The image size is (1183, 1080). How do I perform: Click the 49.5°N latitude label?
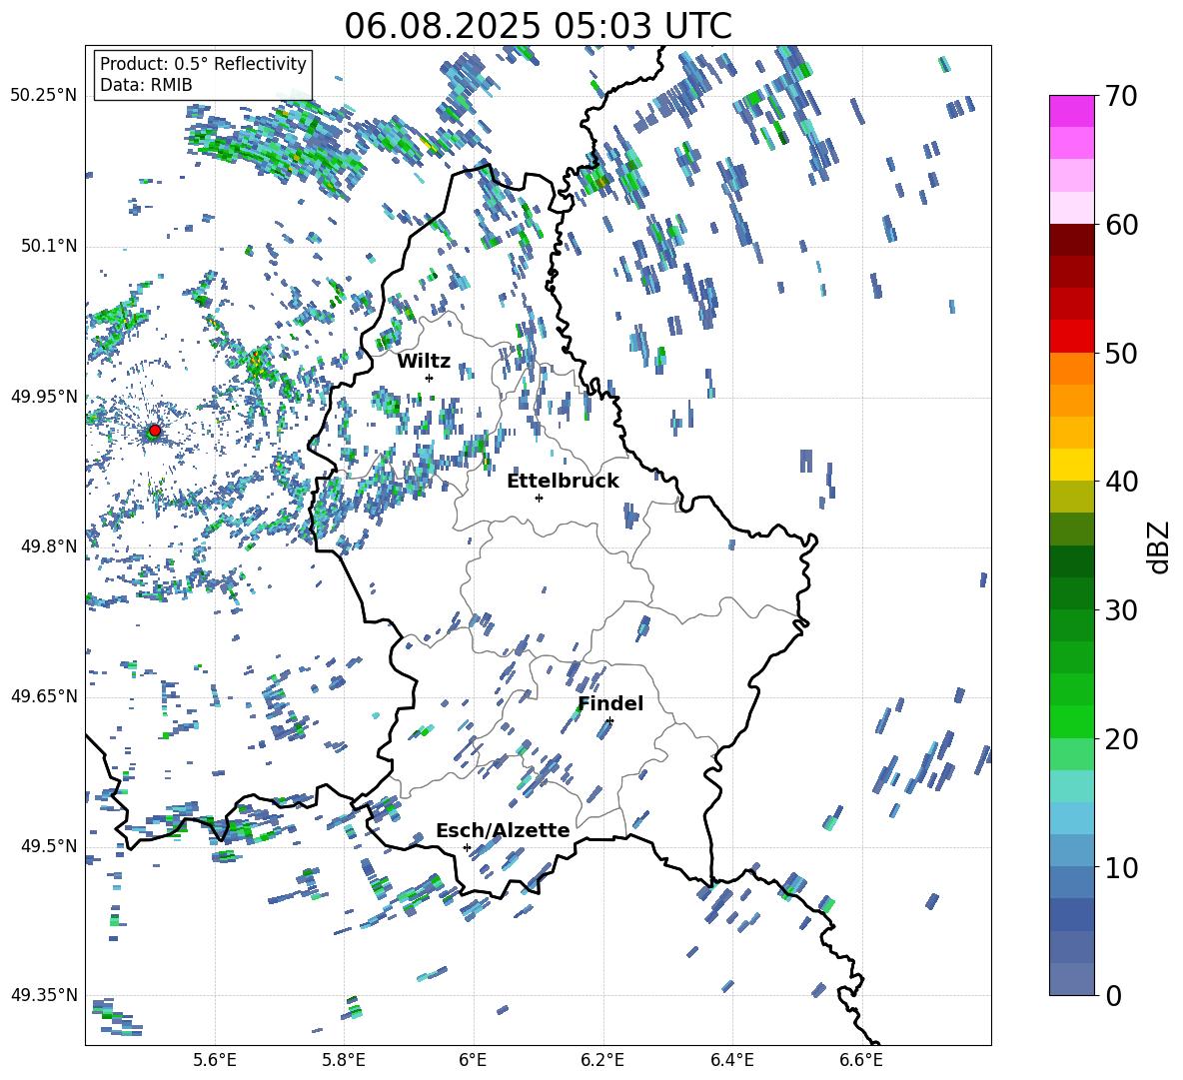tap(47, 845)
